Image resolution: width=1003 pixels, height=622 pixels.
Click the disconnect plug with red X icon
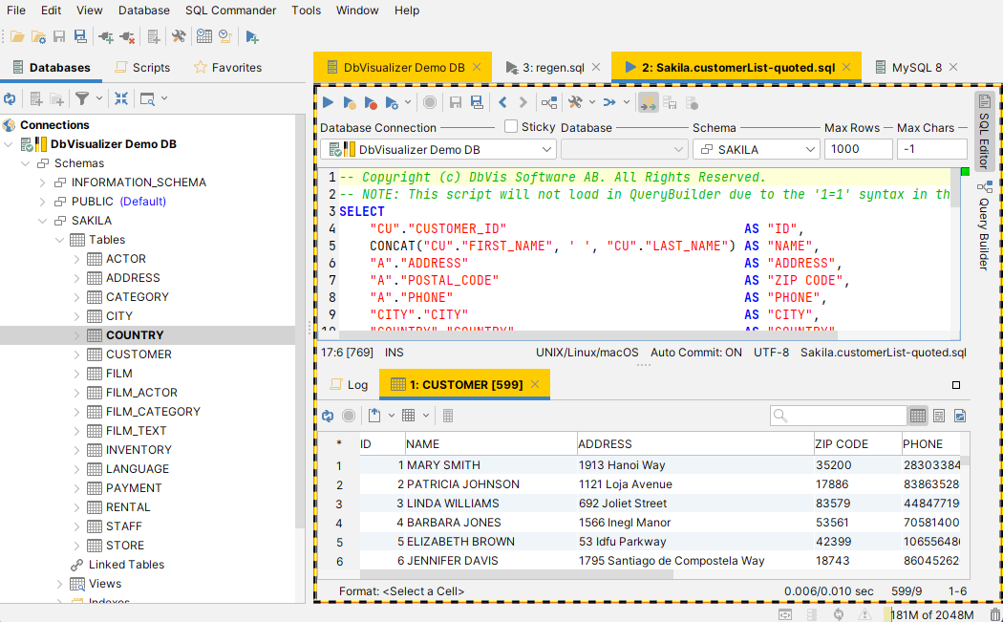(127, 36)
